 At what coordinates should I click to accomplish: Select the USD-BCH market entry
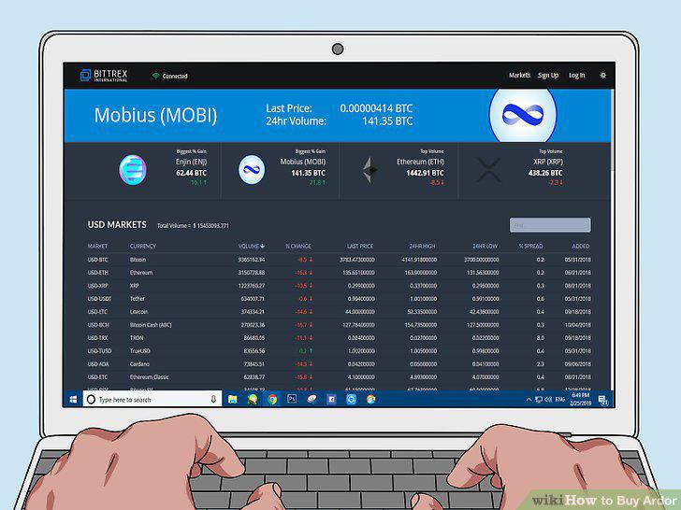[98, 325]
